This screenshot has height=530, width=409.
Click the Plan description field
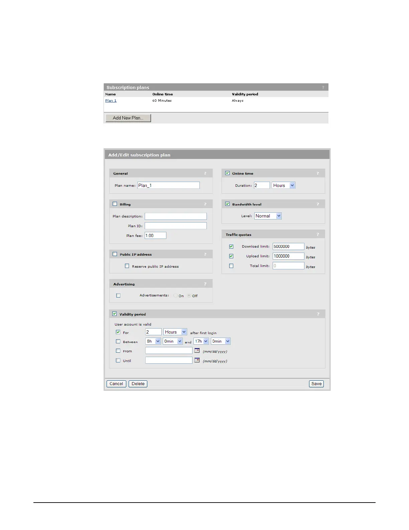coord(176,216)
